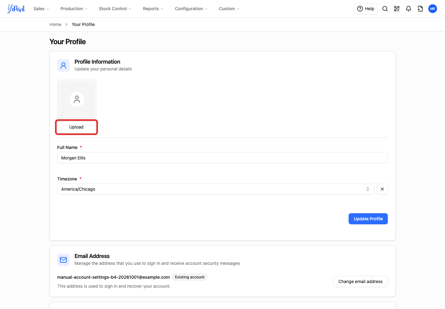Click the Existing account badge
The width and height of the screenshot is (445, 309).
(x=190, y=277)
